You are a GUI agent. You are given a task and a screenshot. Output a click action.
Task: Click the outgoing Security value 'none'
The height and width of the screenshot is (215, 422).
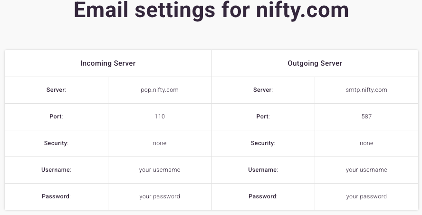(x=366, y=143)
